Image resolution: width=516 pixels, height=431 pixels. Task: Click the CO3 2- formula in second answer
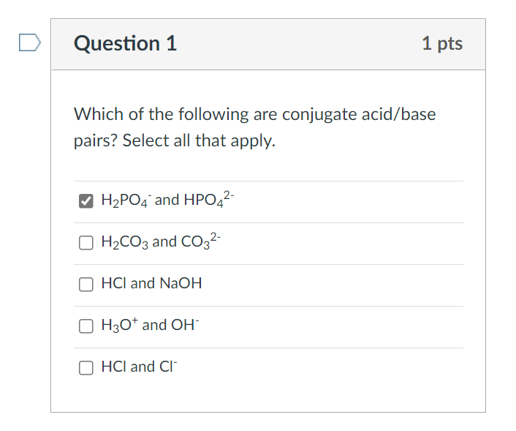(201, 241)
